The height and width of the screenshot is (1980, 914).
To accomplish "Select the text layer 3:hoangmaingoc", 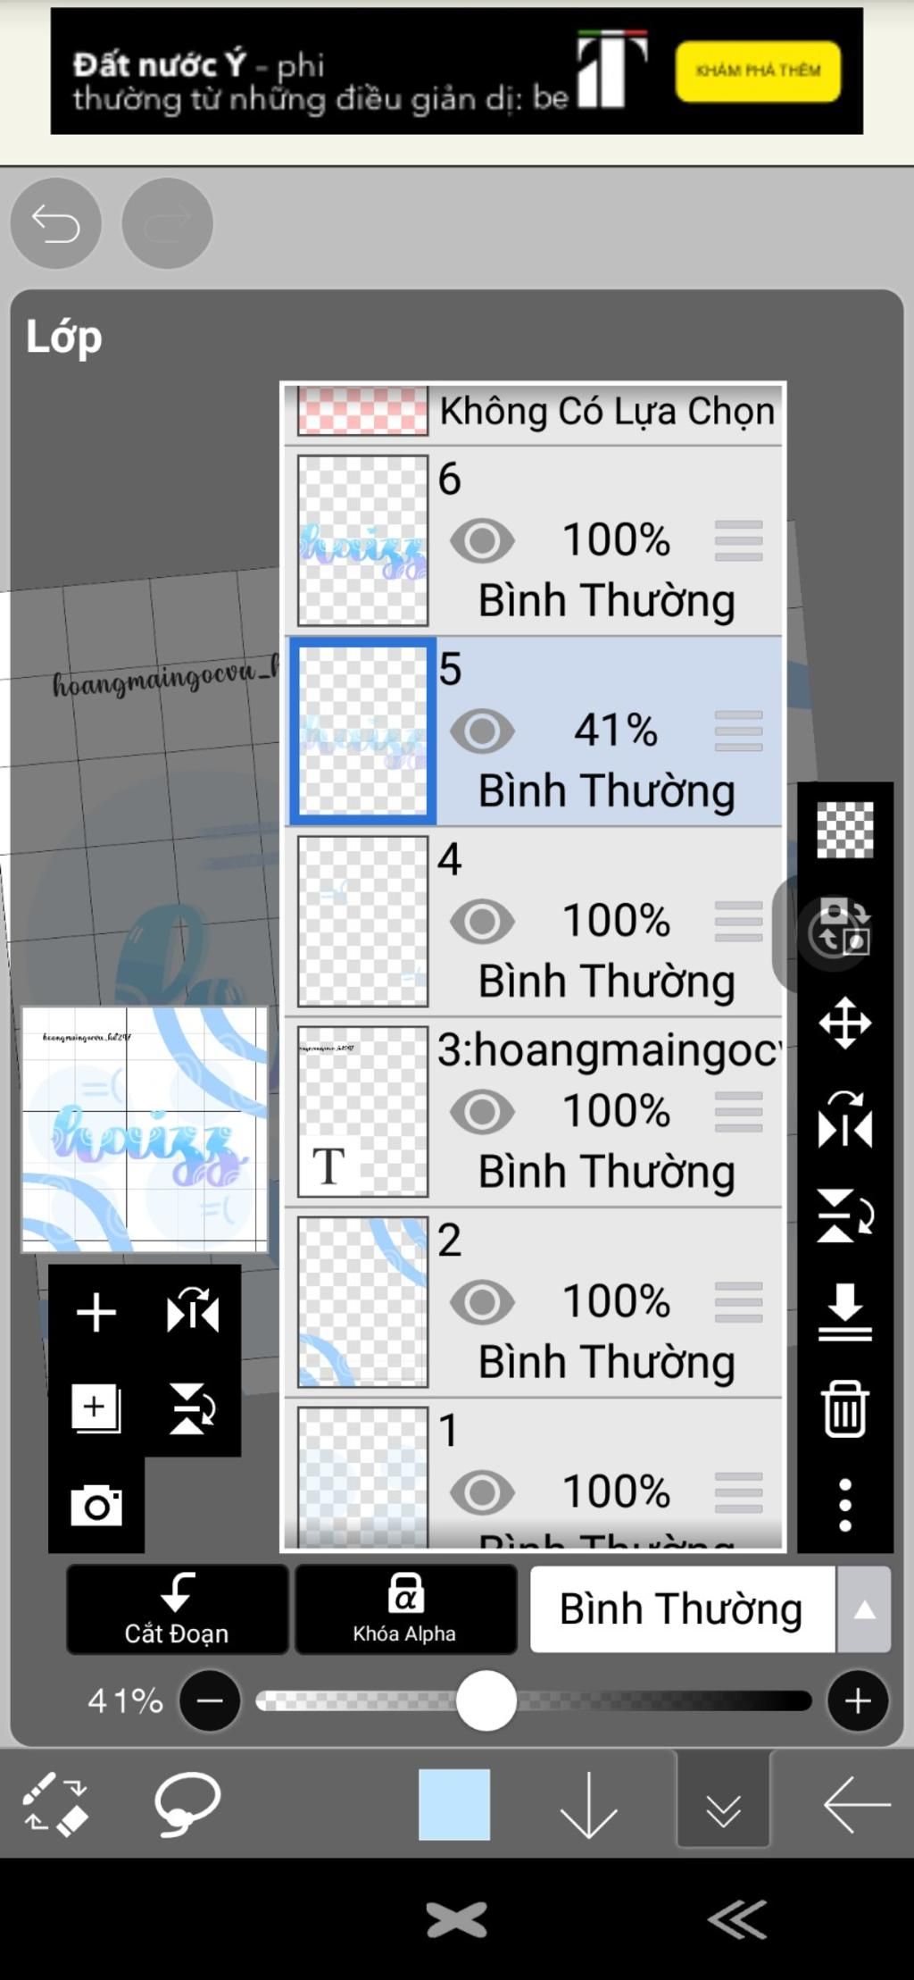I will pos(534,1111).
